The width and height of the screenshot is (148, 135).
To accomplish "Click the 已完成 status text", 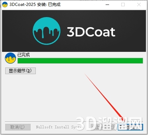I will tap(24, 55).
